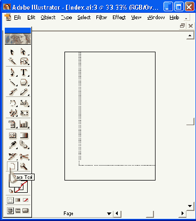The image size is (196, 221).
Task: Select the Pen tool
Action: pos(12,72)
